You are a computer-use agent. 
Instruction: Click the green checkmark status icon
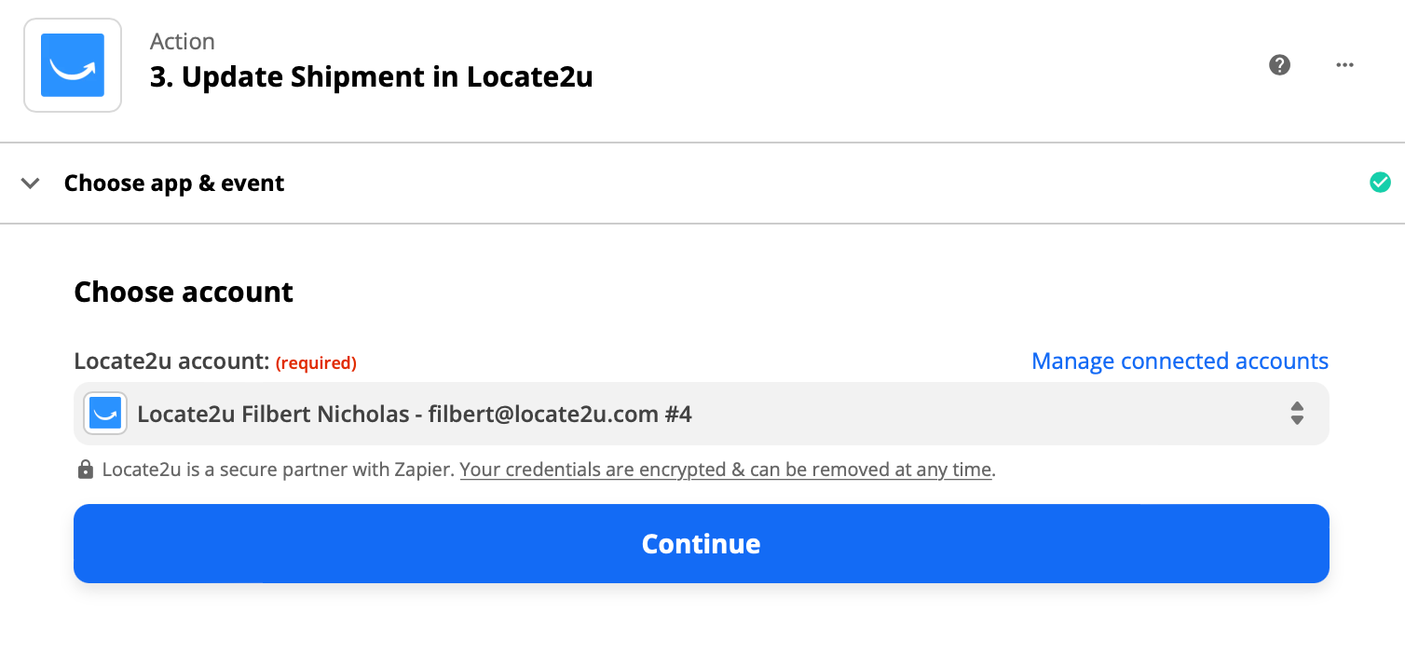[x=1380, y=183]
